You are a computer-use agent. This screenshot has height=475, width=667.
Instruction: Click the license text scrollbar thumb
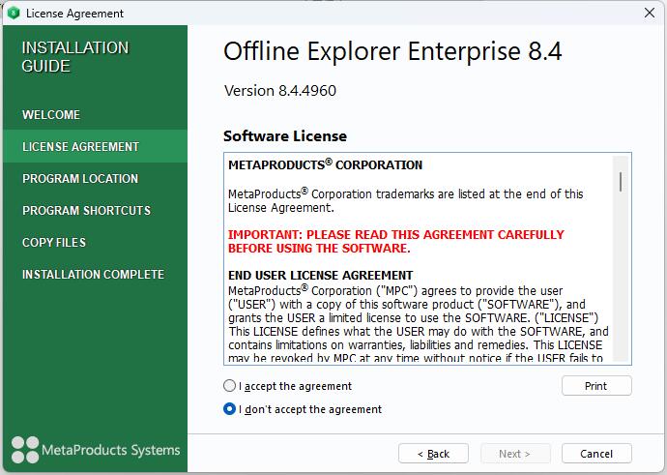[621, 181]
